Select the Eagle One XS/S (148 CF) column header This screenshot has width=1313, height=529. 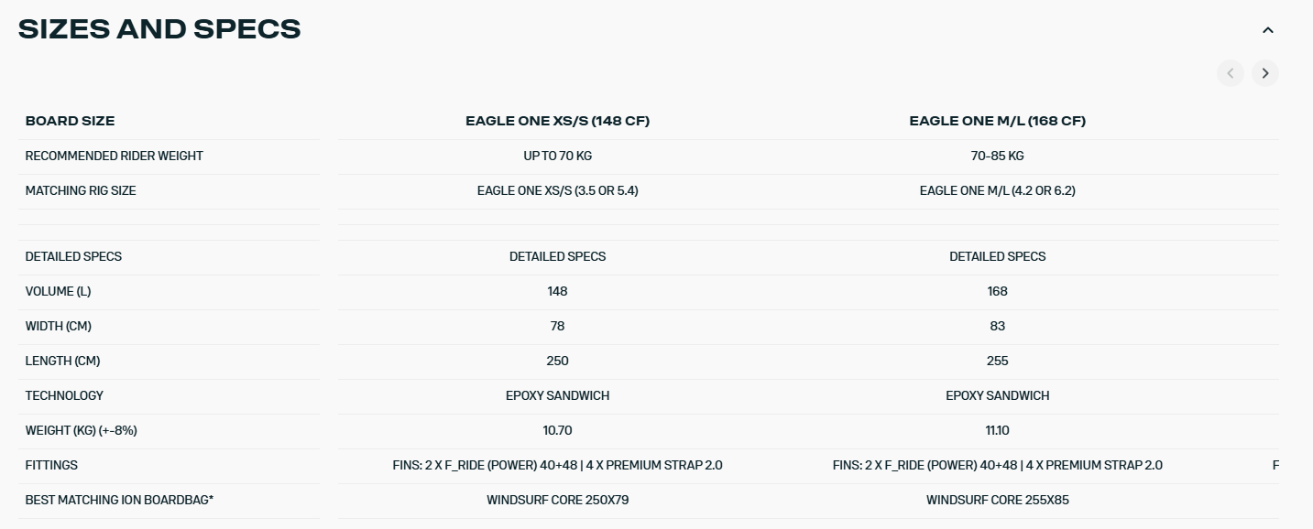[557, 121]
